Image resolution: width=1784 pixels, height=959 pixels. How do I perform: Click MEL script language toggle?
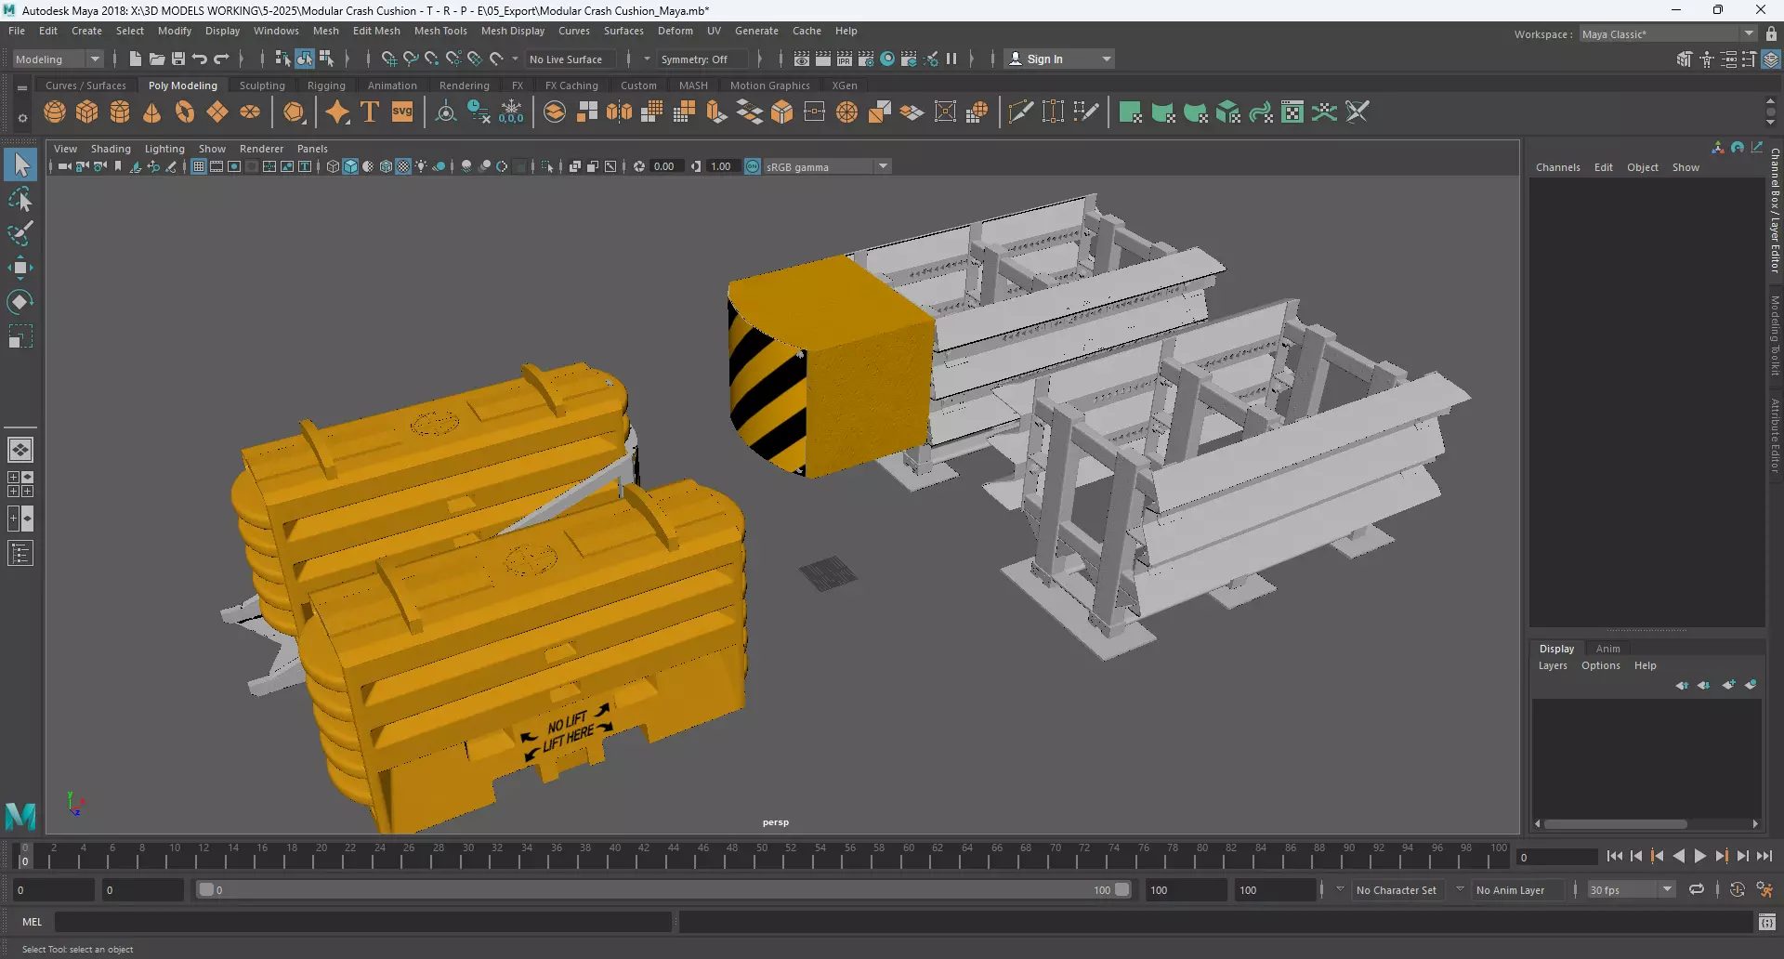tap(33, 921)
